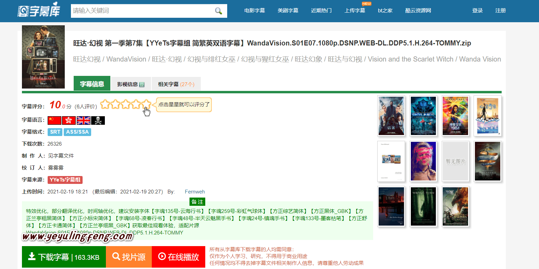Click the subtitle file title heading
Viewport: 539px width, 269px height.
point(272,43)
